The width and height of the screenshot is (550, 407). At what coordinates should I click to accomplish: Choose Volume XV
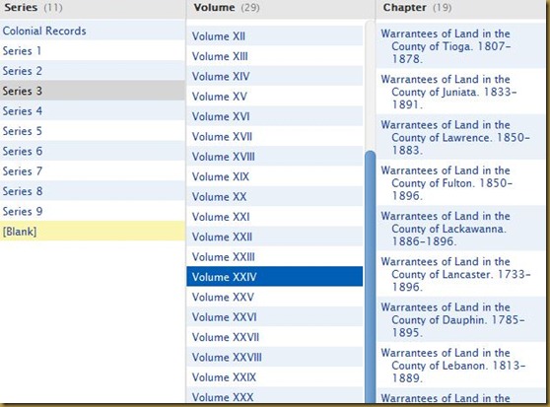[x=275, y=96]
